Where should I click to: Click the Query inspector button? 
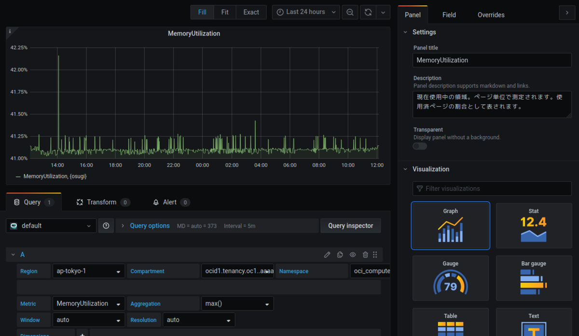click(x=351, y=226)
